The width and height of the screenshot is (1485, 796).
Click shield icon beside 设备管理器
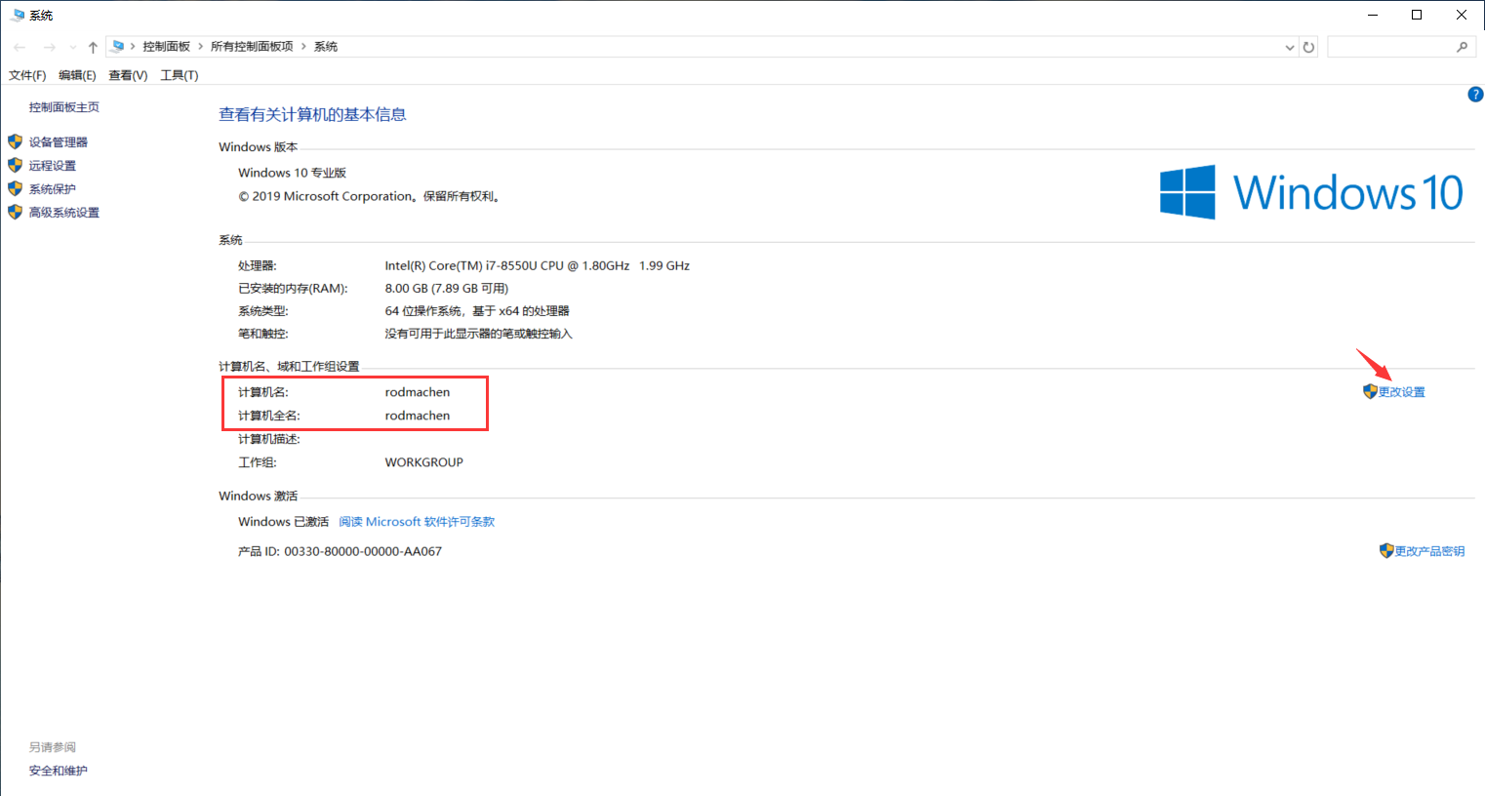[x=15, y=141]
